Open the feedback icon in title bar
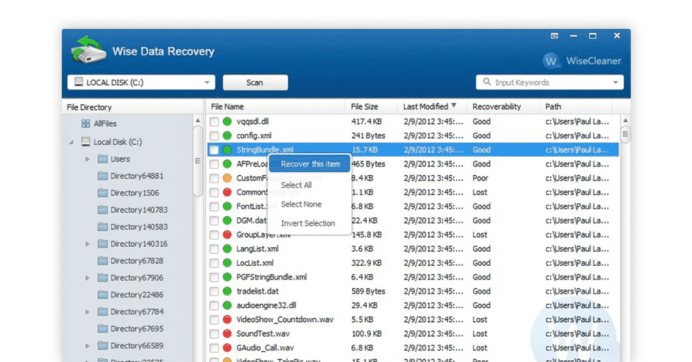 554,36
